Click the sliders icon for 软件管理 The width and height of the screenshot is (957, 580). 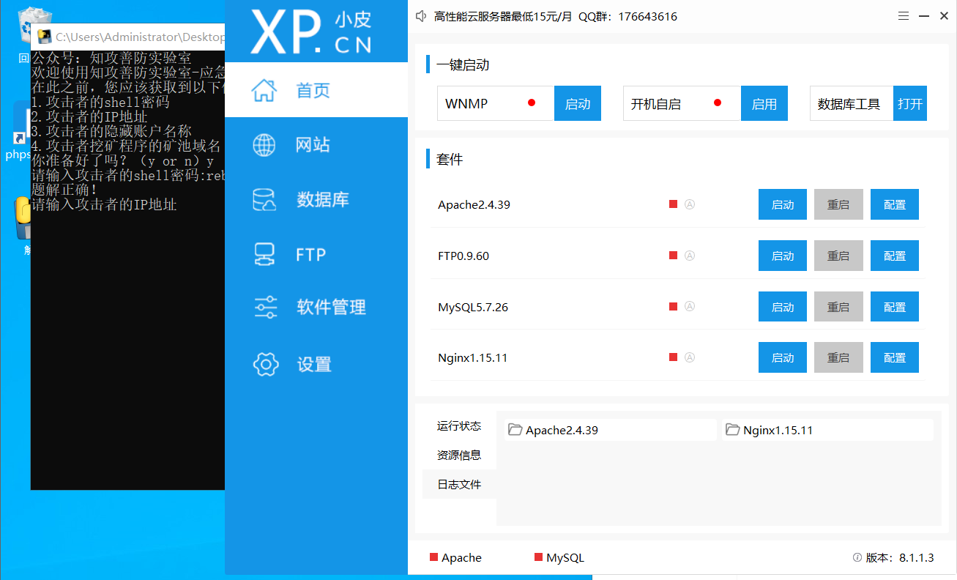265,307
